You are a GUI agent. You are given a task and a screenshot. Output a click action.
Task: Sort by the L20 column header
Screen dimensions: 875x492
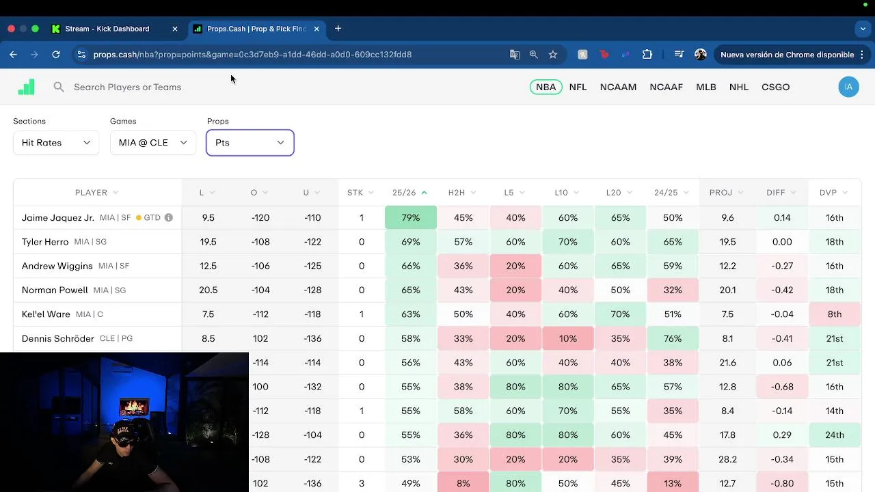619,193
